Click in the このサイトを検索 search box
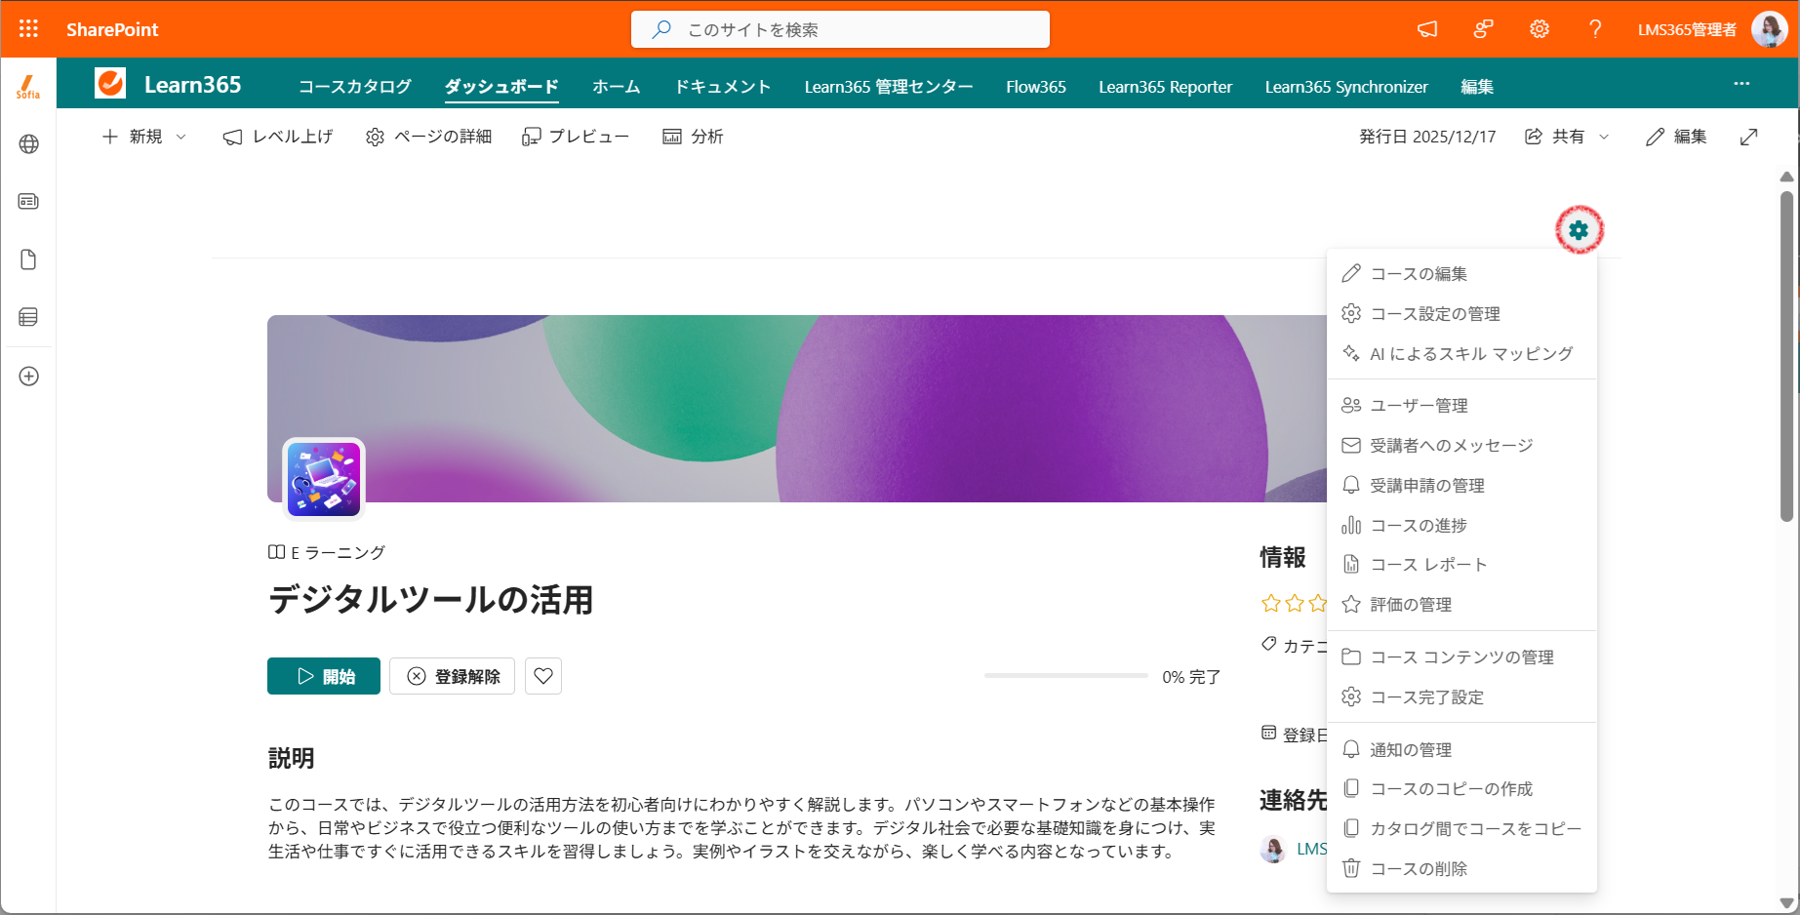The width and height of the screenshot is (1800, 915). click(840, 29)
